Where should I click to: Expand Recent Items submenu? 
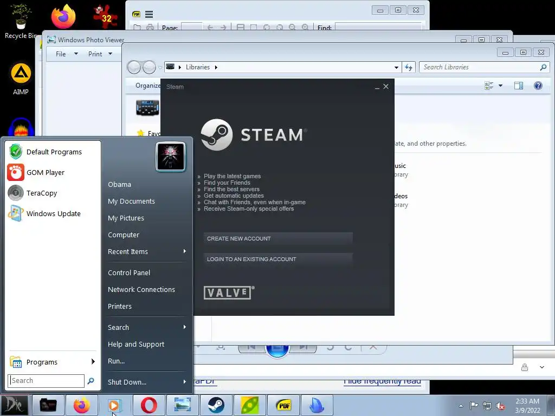coord(147,251)
